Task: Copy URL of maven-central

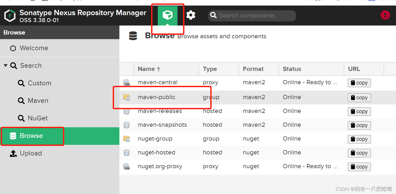Action: coord(359,83)
